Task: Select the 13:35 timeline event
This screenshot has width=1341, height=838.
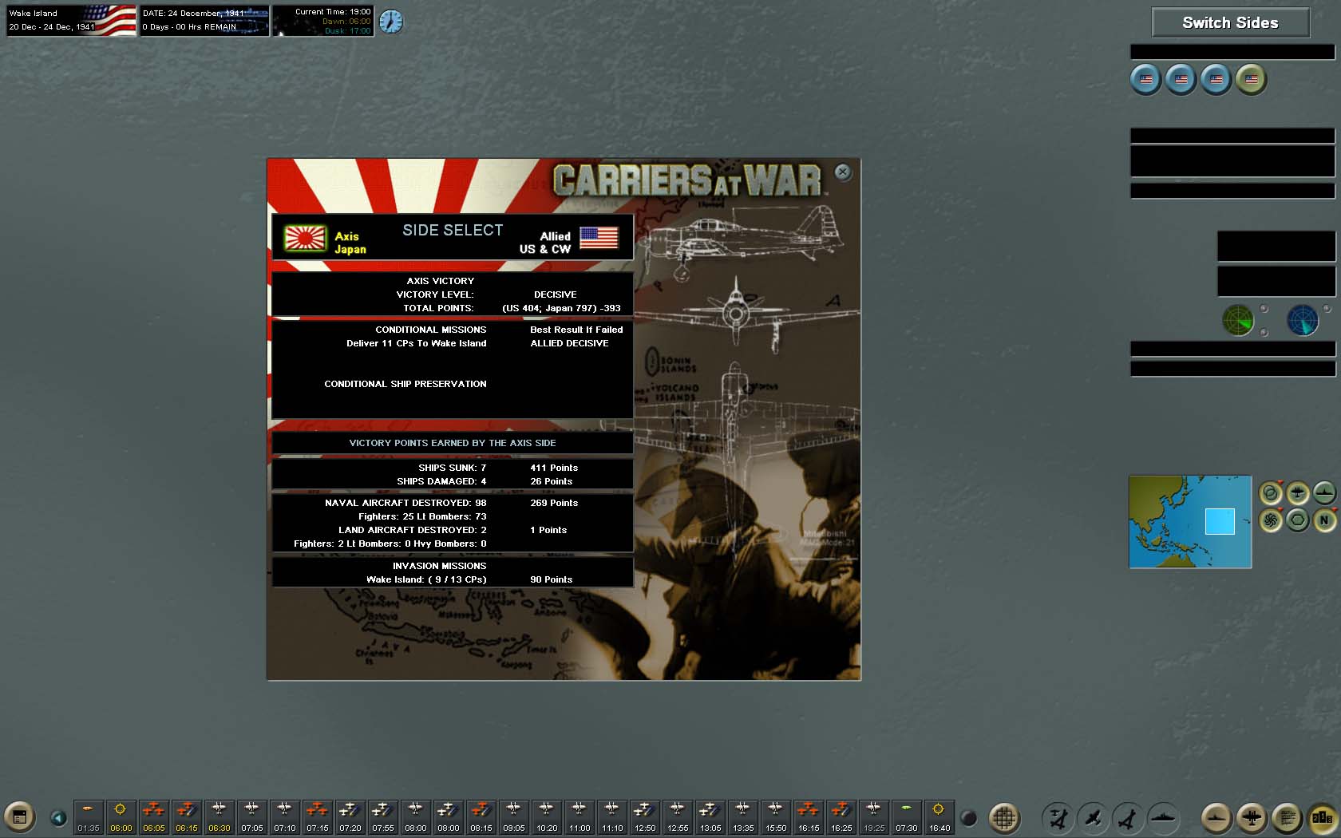Action: 743,817
